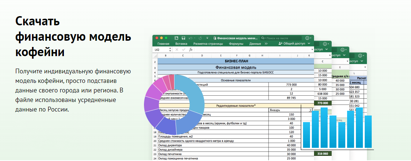
Task: Click the smiley feedback icon
Action: [x=308, y=38]
